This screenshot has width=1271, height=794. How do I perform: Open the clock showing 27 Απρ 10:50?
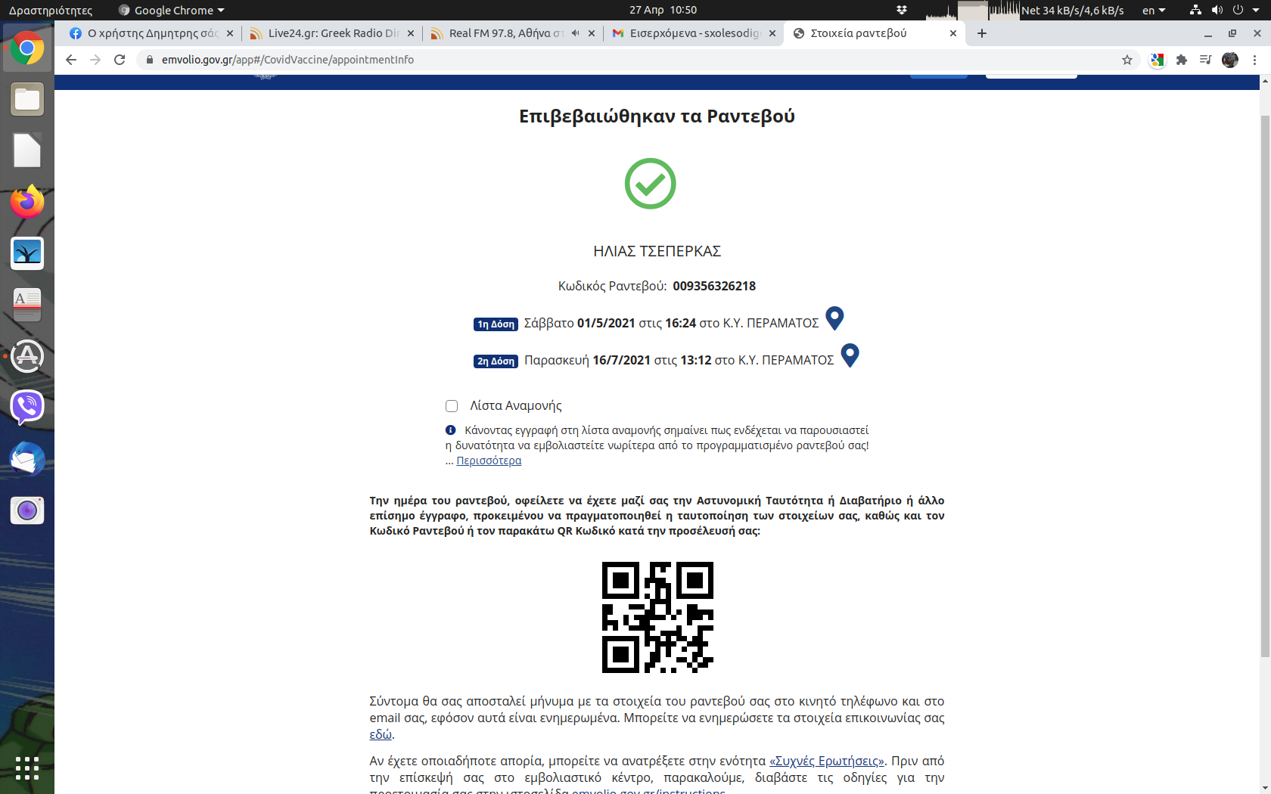tap(663, 10)
